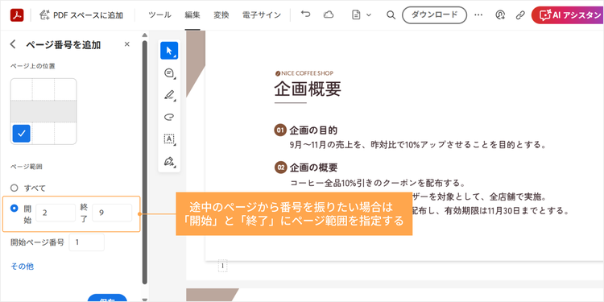The height and width of the screenshot is (302, 604).
Task: Click the その他 link
Action: pos(22,267)
